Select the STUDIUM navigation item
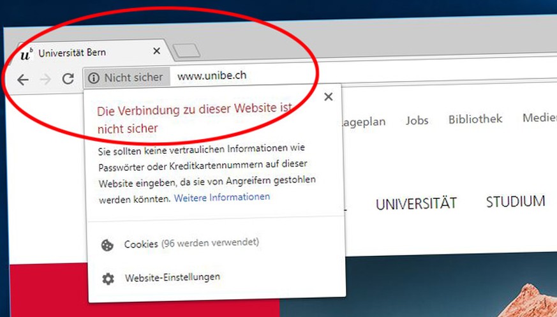Image resolution: width=557 pixels, height=317 pixels. (516, 202)
